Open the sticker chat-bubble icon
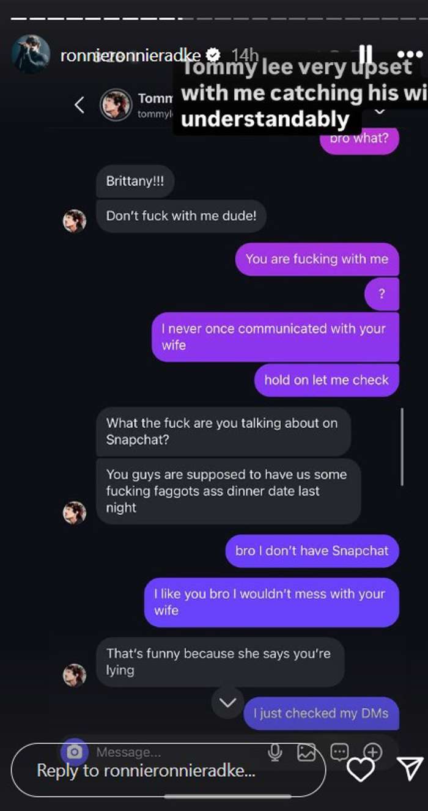 click(339, 752)
